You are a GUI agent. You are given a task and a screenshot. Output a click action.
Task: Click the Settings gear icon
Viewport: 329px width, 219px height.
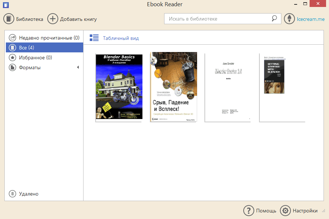click(285, 211)
